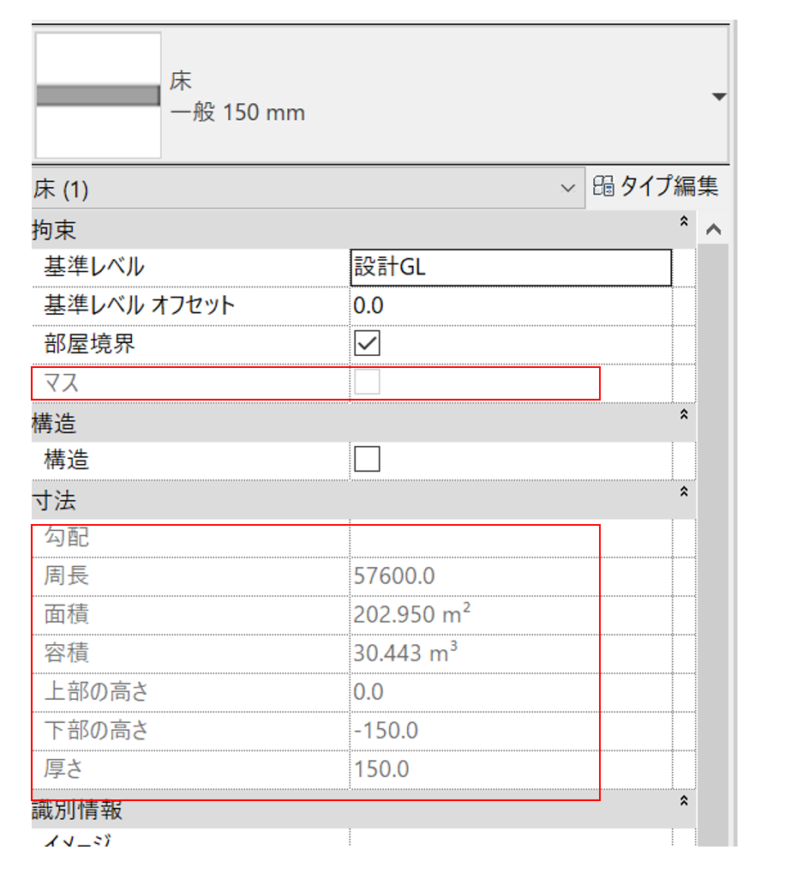Viewport: 803px width, 874px height.
Task: Click the 基準レベル field showing 設計GL
Action: point(511,267)
